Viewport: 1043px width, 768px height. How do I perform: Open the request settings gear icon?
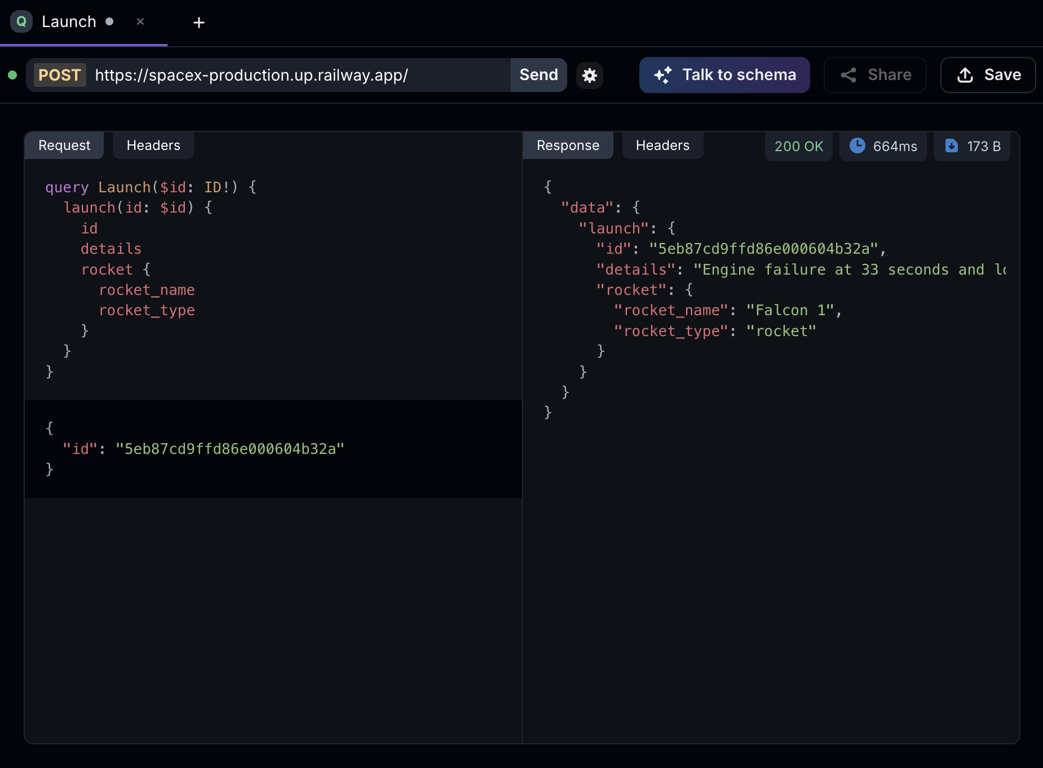click(590, 75)
